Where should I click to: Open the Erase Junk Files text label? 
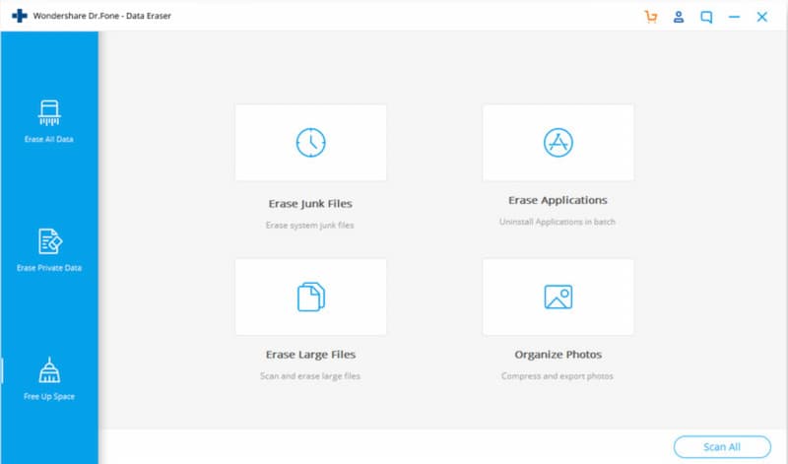coord(310,204)
